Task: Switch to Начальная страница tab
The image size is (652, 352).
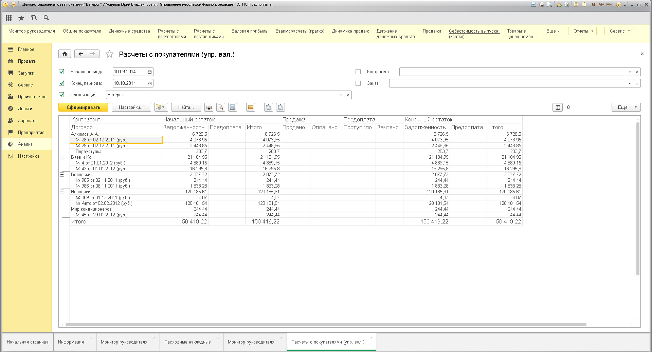Action: [28, 342]
